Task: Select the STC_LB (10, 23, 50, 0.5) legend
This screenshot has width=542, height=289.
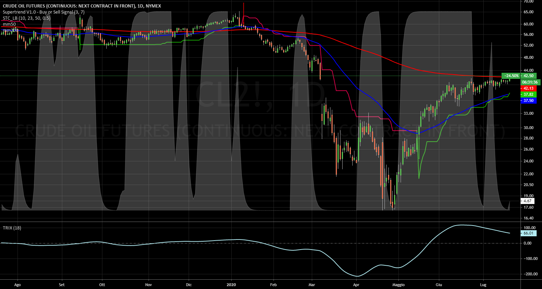Action: [26, 18]
